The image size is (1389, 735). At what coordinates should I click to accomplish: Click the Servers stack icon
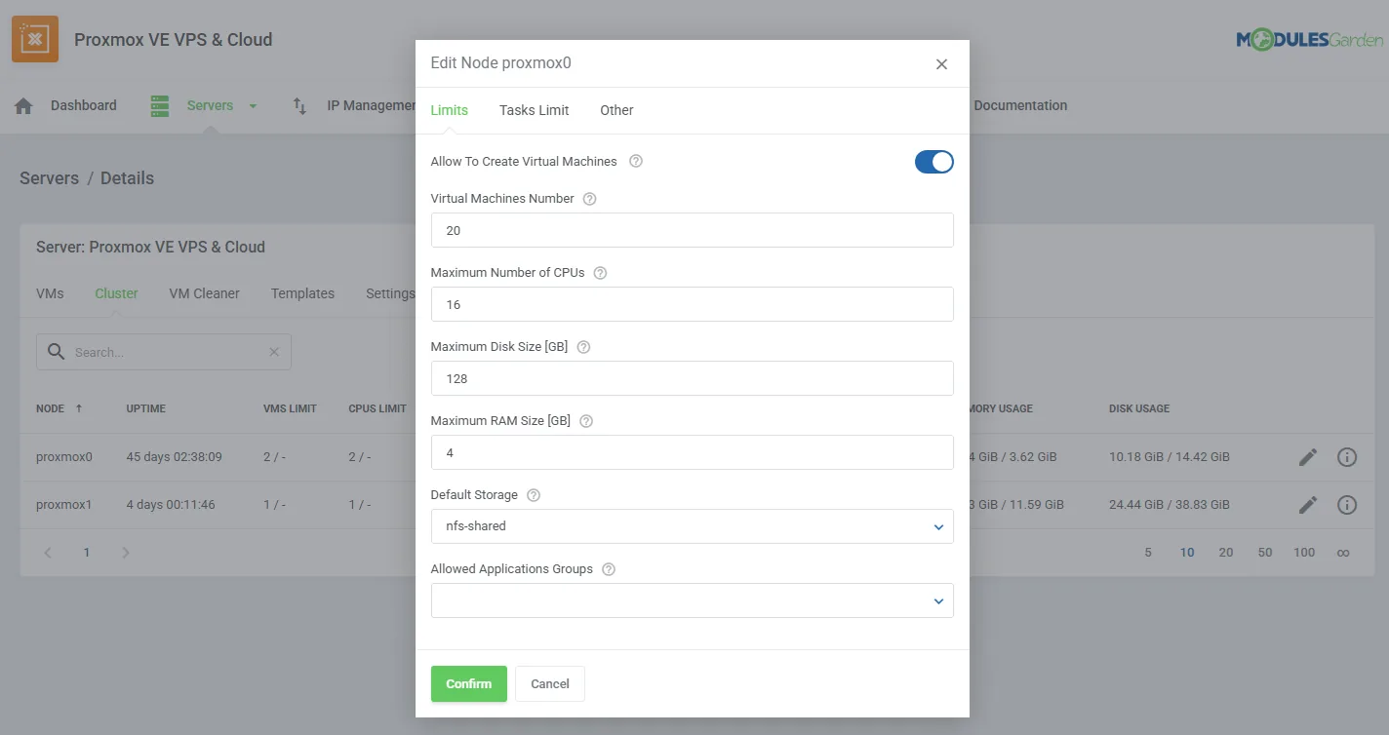click(x=160, y=106)
